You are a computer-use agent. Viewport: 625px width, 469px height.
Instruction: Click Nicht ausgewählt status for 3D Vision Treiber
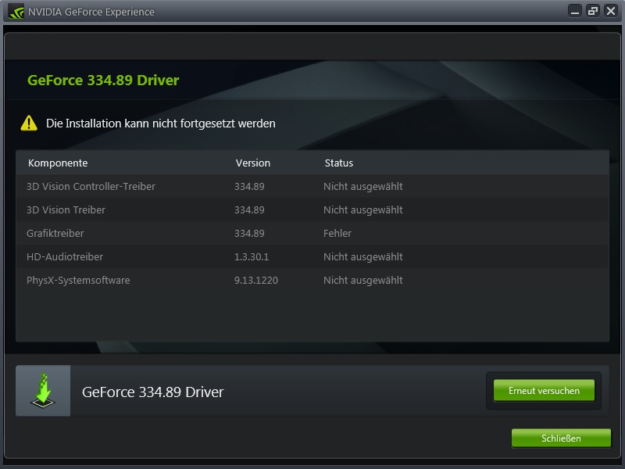tap(362, 209)
